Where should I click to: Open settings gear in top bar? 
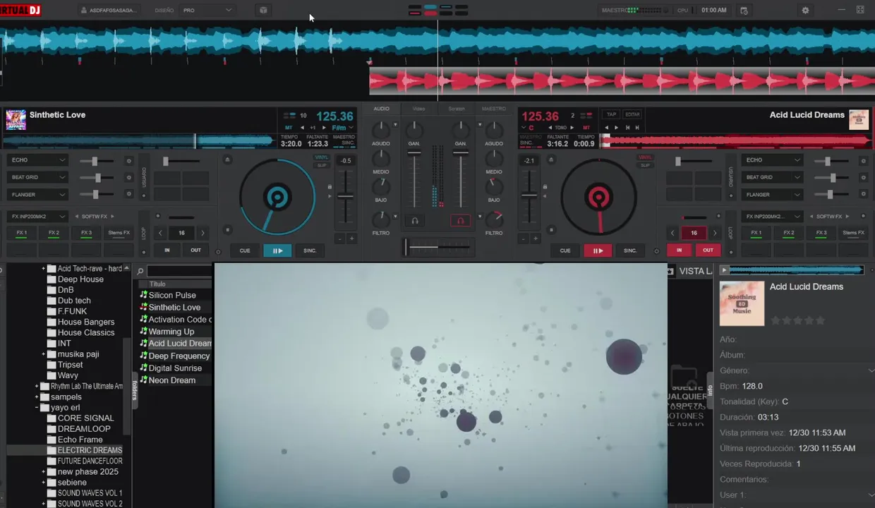pyautogui.click(x=805, y=10)
